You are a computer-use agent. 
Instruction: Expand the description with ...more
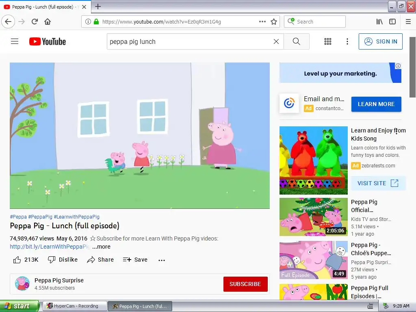click(101, 247)
